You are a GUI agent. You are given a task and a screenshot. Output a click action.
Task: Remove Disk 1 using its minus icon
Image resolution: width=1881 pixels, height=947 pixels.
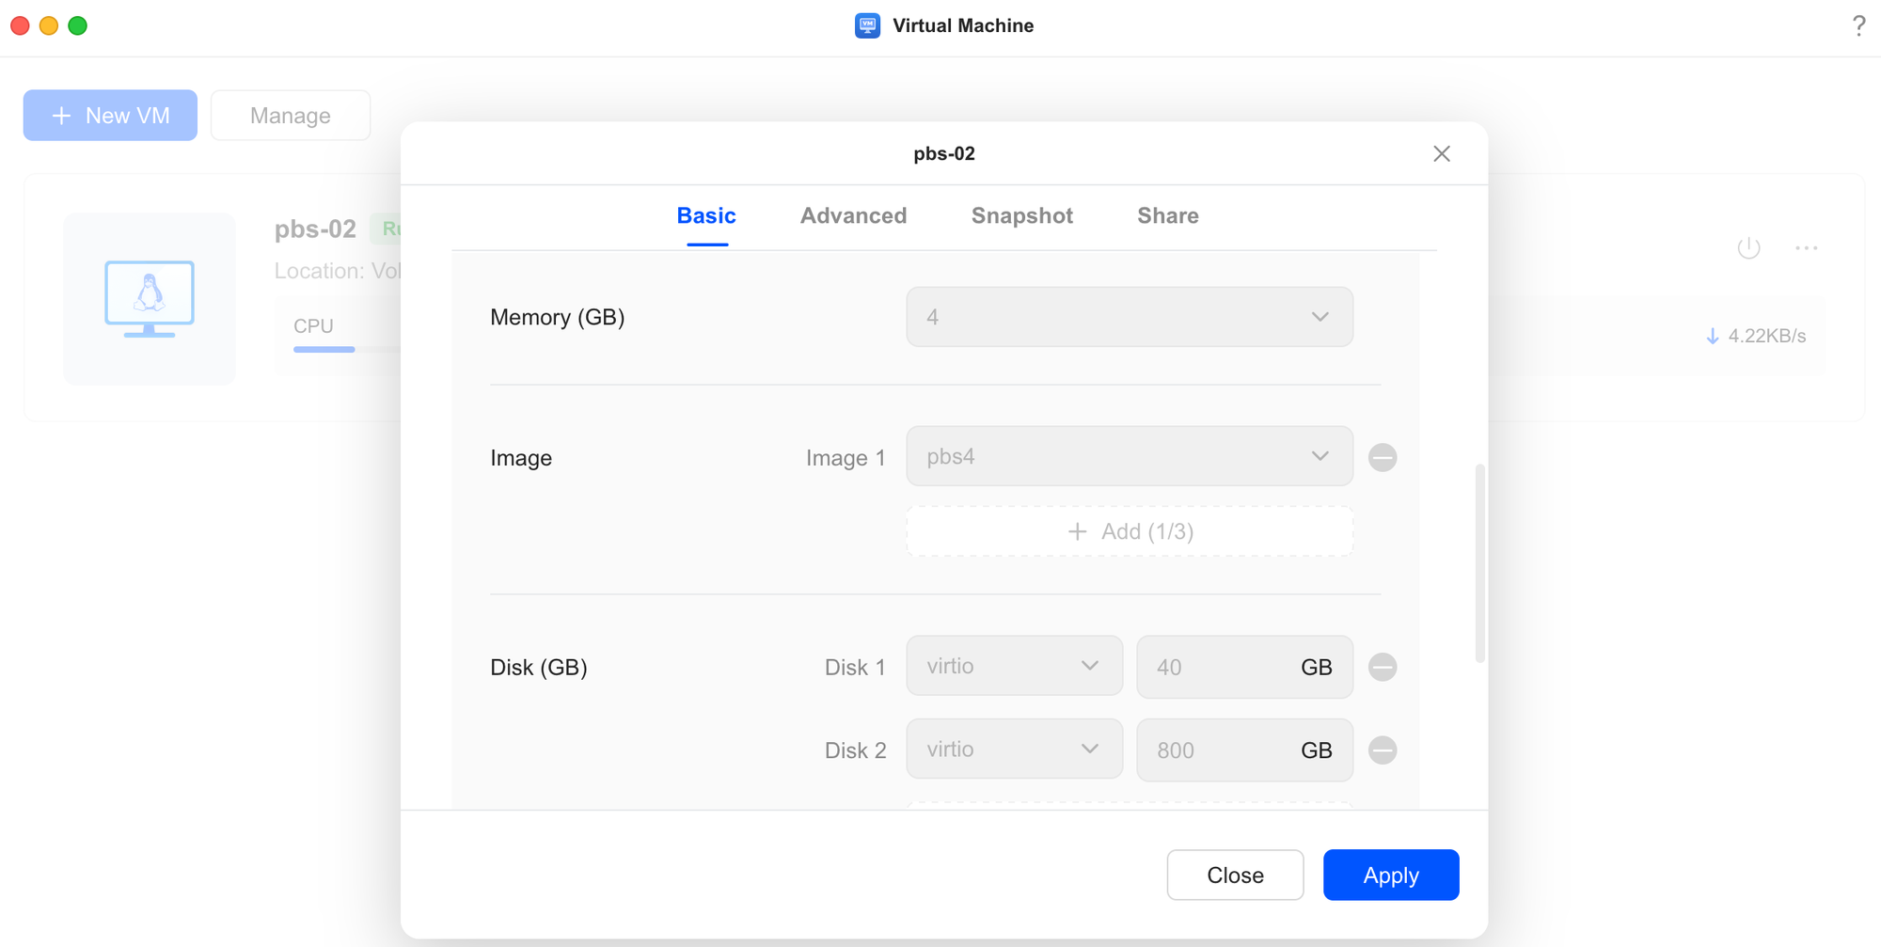[x=1382, y=667]
